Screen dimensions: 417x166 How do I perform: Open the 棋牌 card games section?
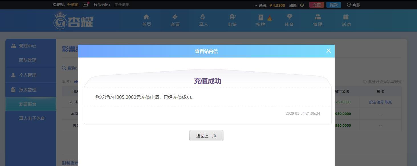[261, 21]
